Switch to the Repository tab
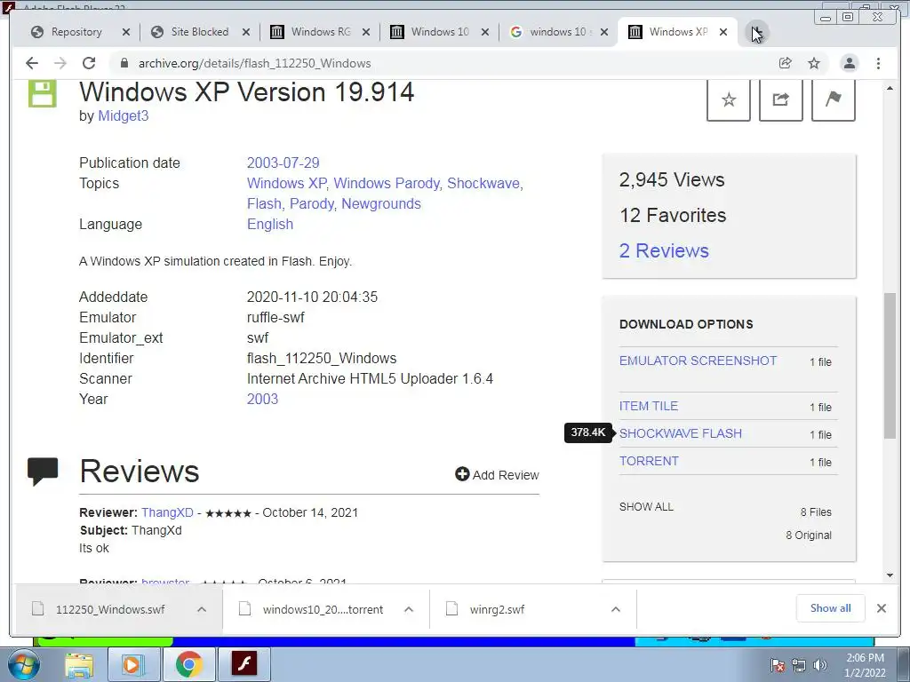 (x=76, y=32)
